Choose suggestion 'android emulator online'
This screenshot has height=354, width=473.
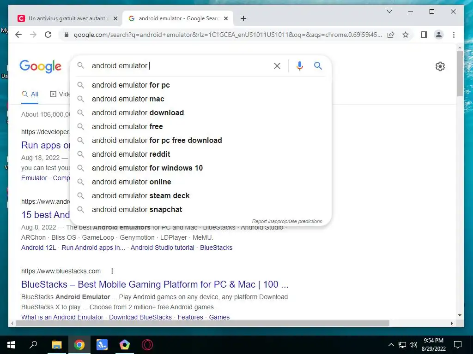pos(200,182)
